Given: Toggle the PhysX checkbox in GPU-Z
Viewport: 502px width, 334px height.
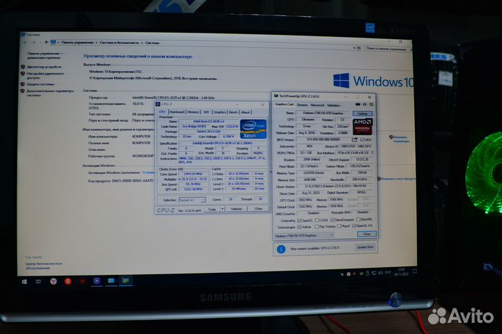Looking at the screenshot, I should [x=339, y=226].
